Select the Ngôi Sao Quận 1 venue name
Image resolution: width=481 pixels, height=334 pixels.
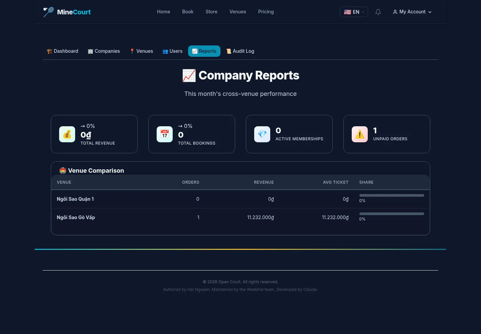click(75, 199)
